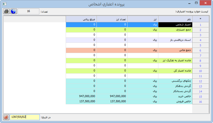Click ريال currency cell in اعتبار شخص row

[x=143, y=25]
